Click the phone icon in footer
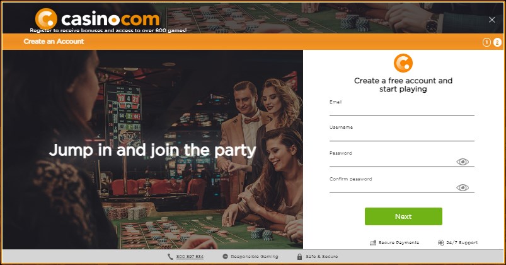Image resolution: width=506 pixels, height=265 pixels. pos(170,257)
